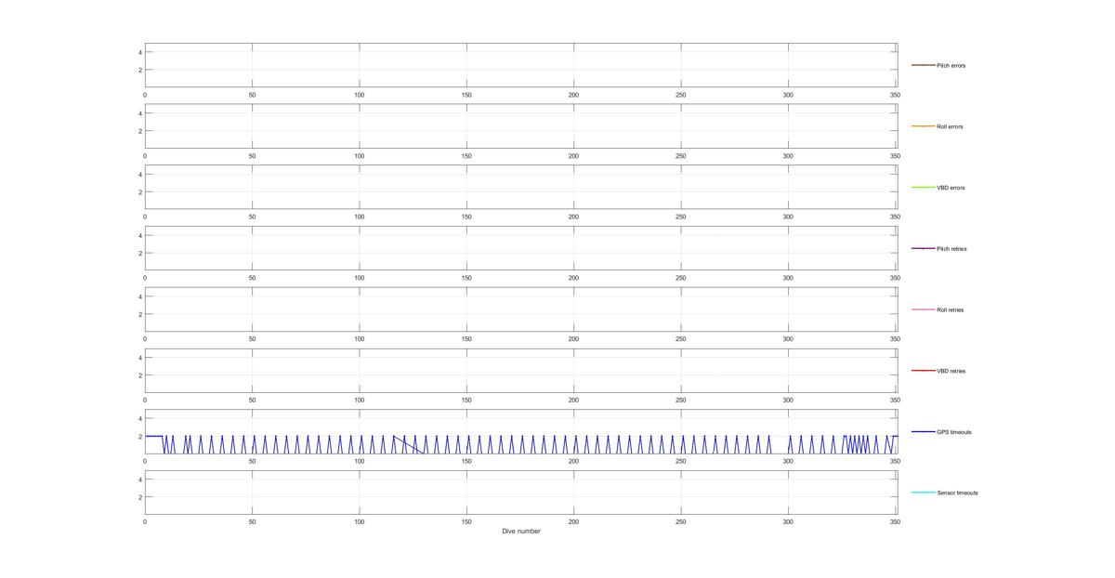Click the brown Pitch errors legend line
This screenshot has width=1115, height=578.
click(x=923, y=65)
